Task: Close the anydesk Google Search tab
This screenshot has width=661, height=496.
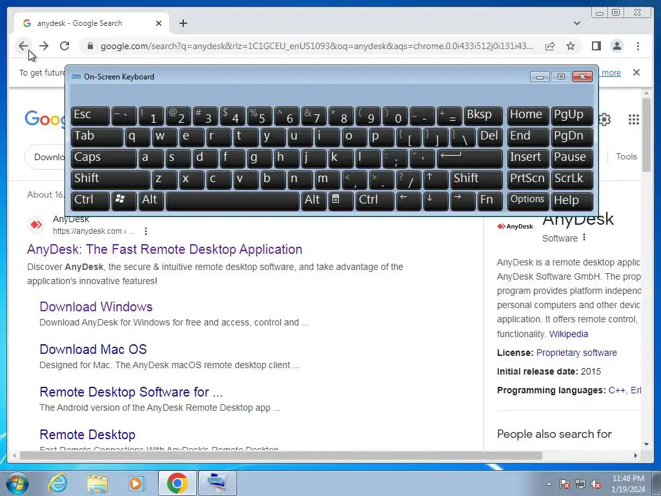Action: coord(159,23)
